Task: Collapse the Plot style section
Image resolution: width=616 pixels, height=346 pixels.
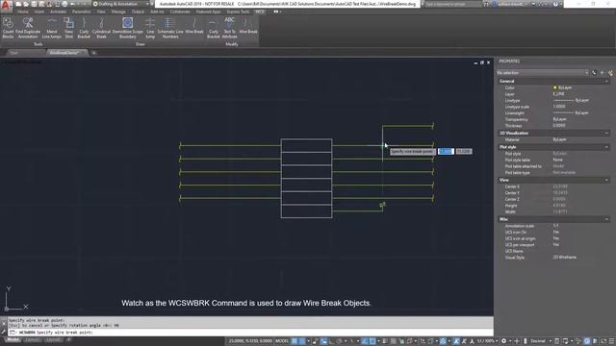Action: point(606,147)
